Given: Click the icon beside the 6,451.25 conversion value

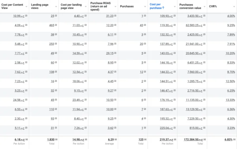Looking at the screenshot, I should 204,62.
